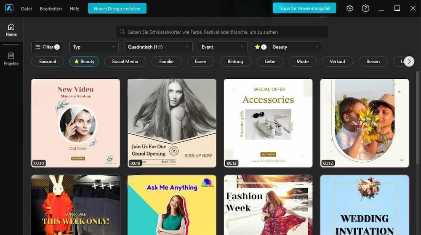421x235 pixels.
Task: Go to Home in the sidebar
Action: [x=11, y=30]
